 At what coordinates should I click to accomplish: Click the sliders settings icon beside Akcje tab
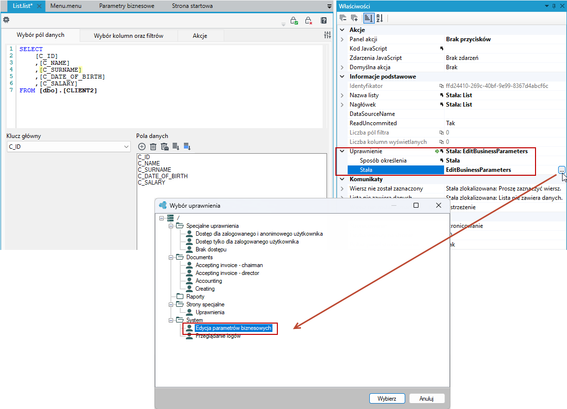pos(328,35)
